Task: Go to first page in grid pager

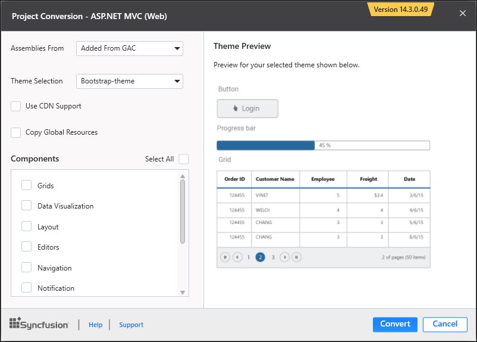Action: point(225,257)
